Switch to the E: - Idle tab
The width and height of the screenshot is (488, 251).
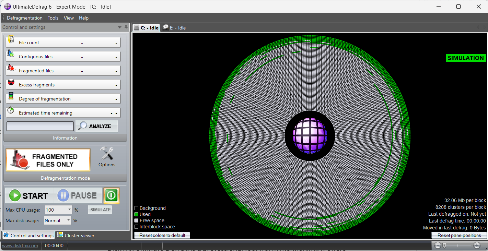[174, 28]
